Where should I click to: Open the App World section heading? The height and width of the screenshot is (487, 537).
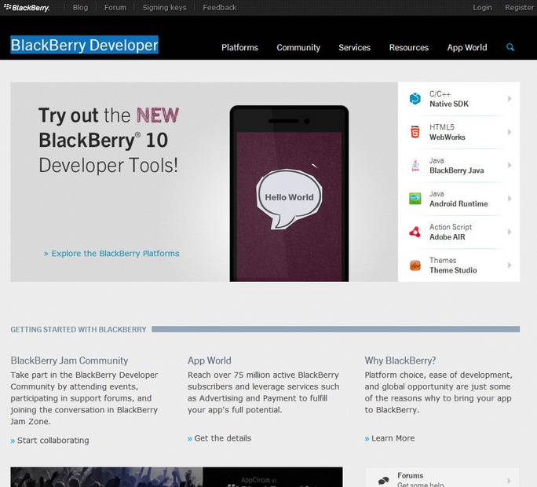coord(210,361)
